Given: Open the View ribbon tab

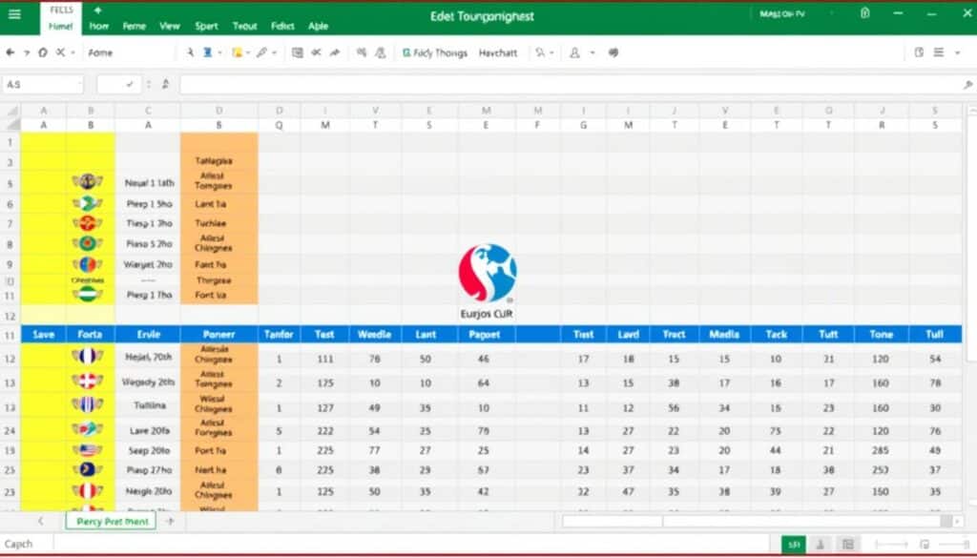Looking at the screenshot, I should point(170,26).
